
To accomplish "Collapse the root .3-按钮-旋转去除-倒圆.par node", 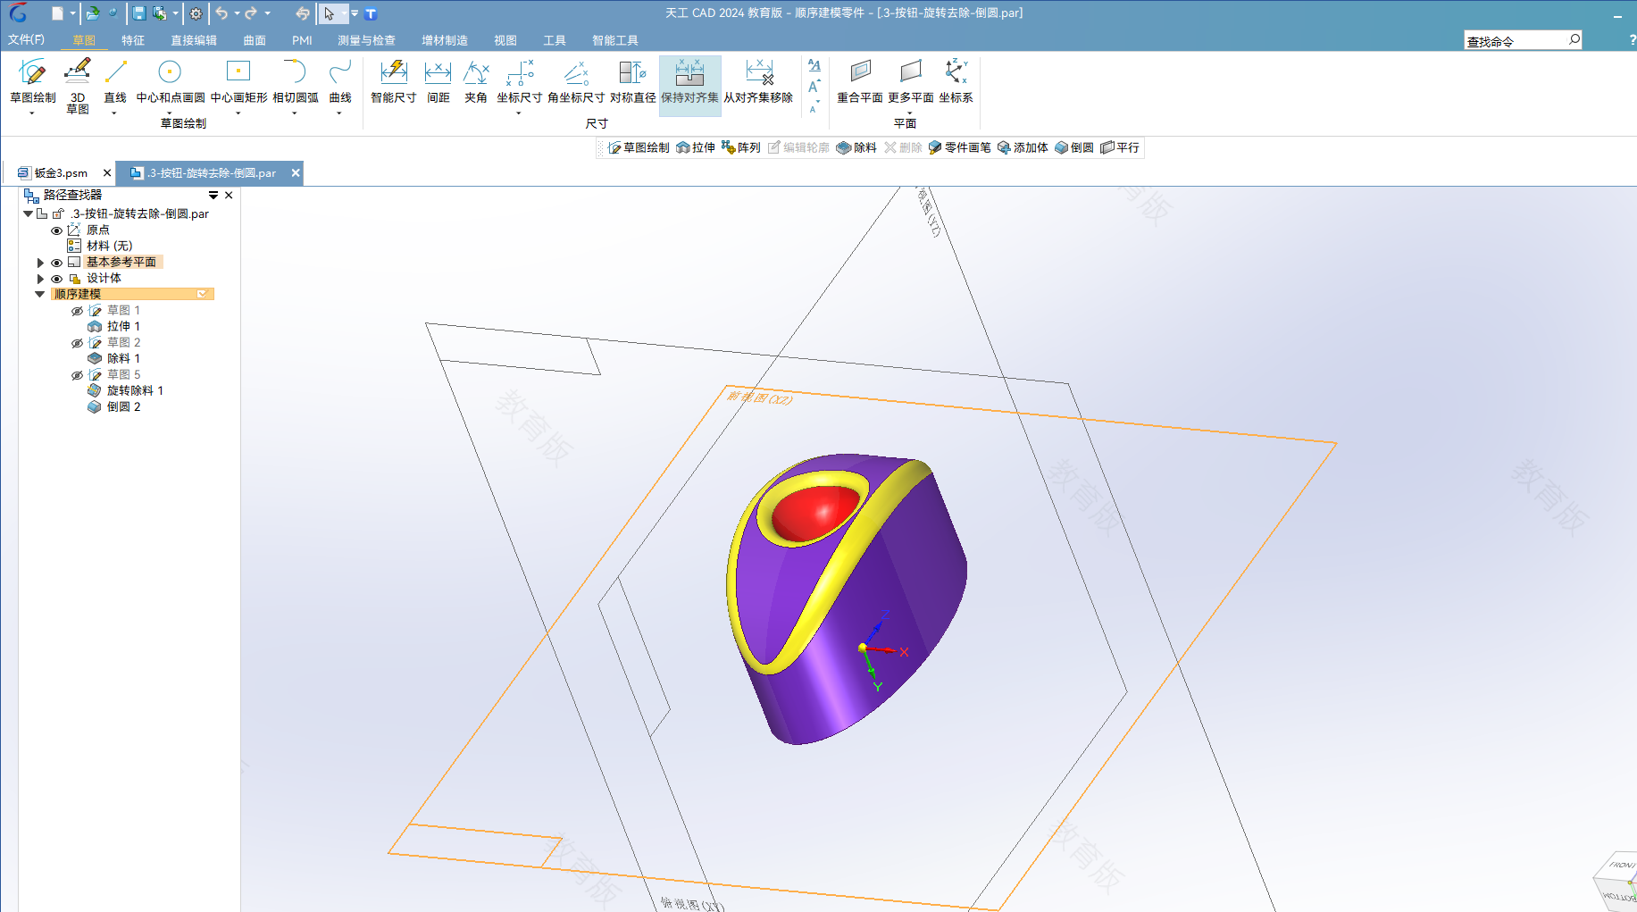I will pos(29,213).
